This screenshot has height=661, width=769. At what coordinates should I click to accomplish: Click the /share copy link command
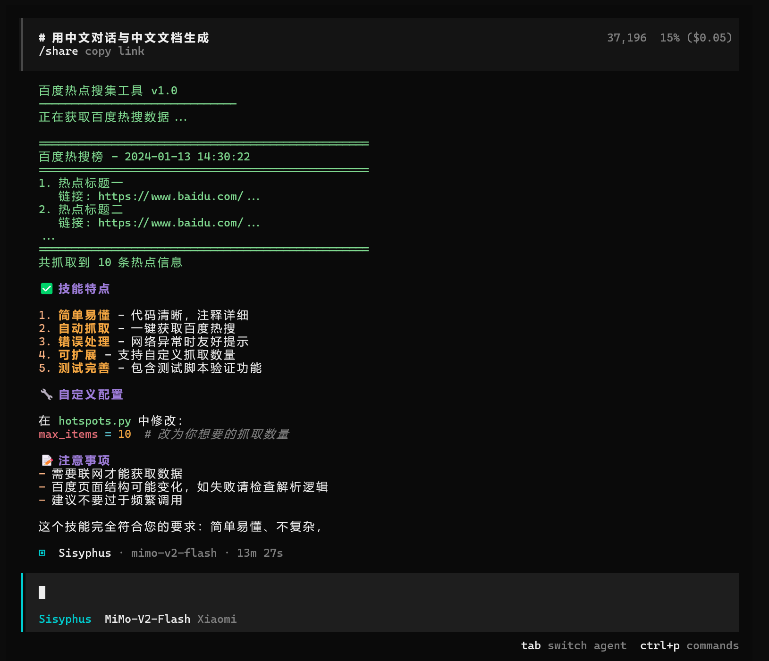coord(92,51)
